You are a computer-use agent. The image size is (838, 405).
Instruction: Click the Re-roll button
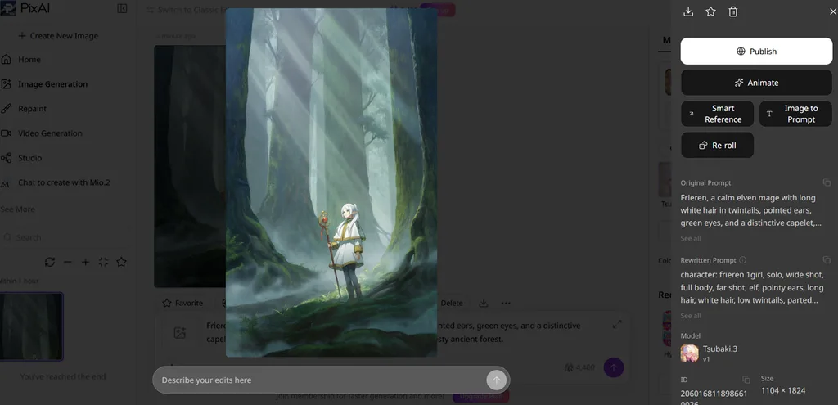pyautogui.click(x=717, y=146)
